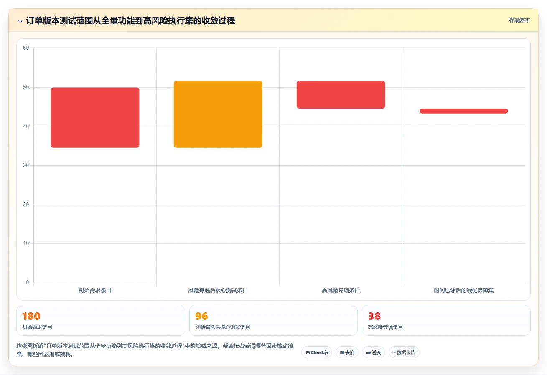Screen dimensions: 547x375
Task: Click the y-axis value 20
Action: tap(26, 205)
